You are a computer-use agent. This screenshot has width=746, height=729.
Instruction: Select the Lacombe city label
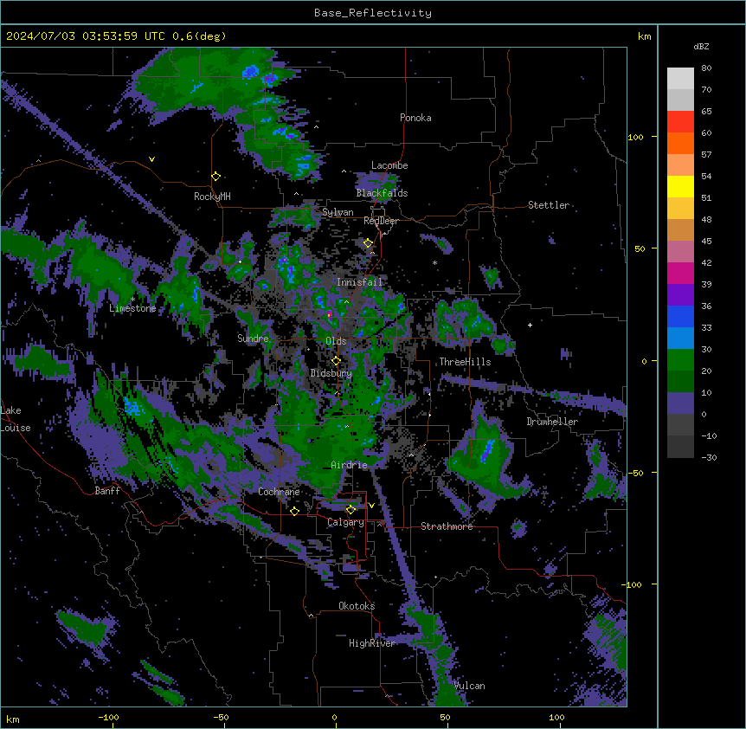pyautogui.click(x=389, y=165)
